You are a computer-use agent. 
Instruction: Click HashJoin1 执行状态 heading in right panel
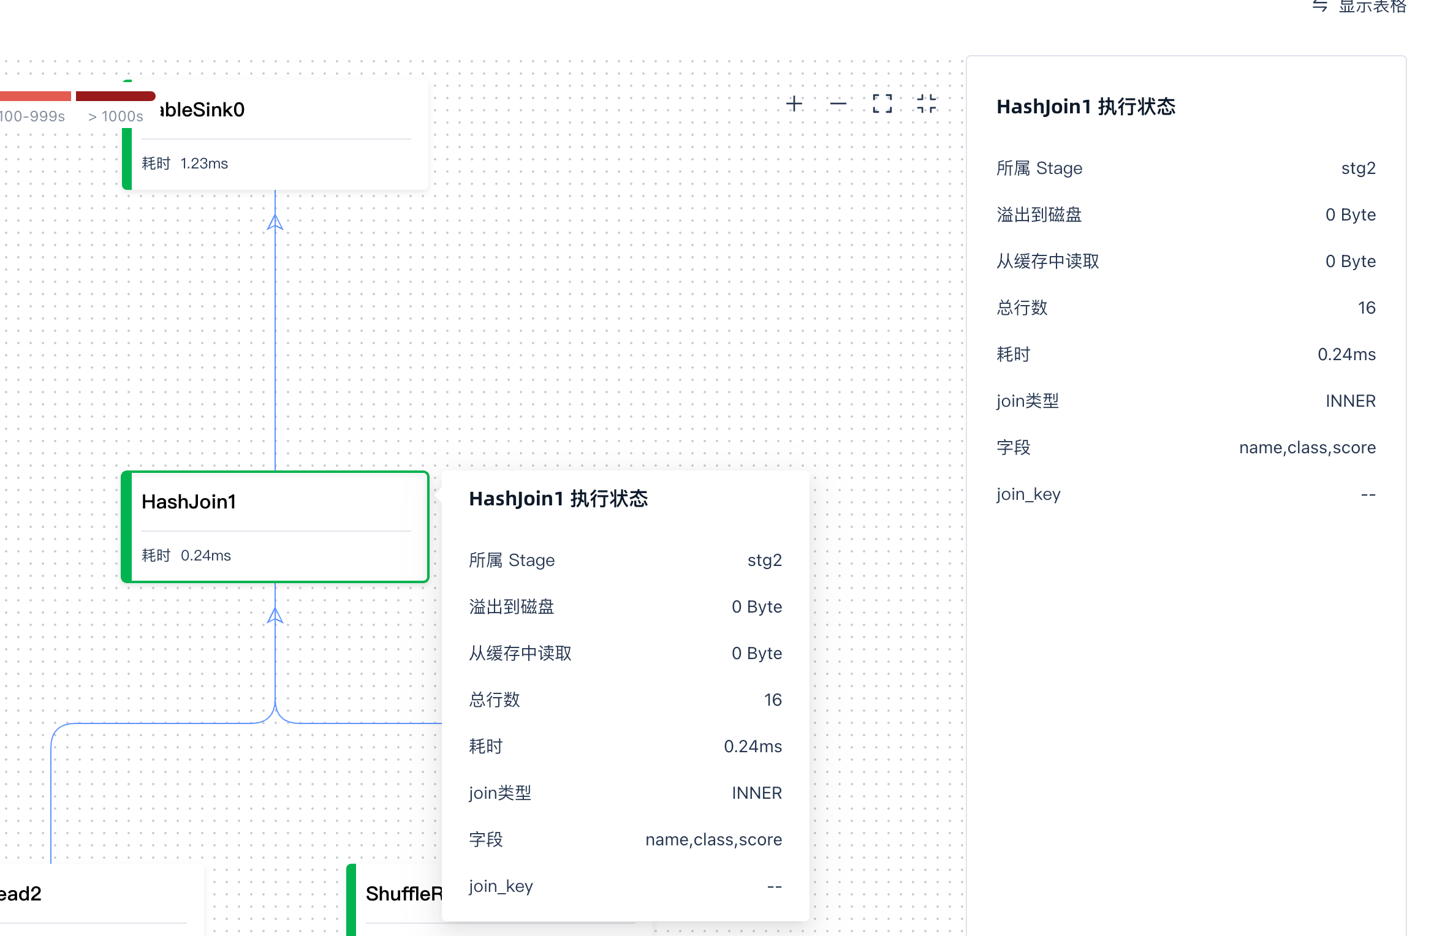pyautogui.click(x=1085, y=107)
